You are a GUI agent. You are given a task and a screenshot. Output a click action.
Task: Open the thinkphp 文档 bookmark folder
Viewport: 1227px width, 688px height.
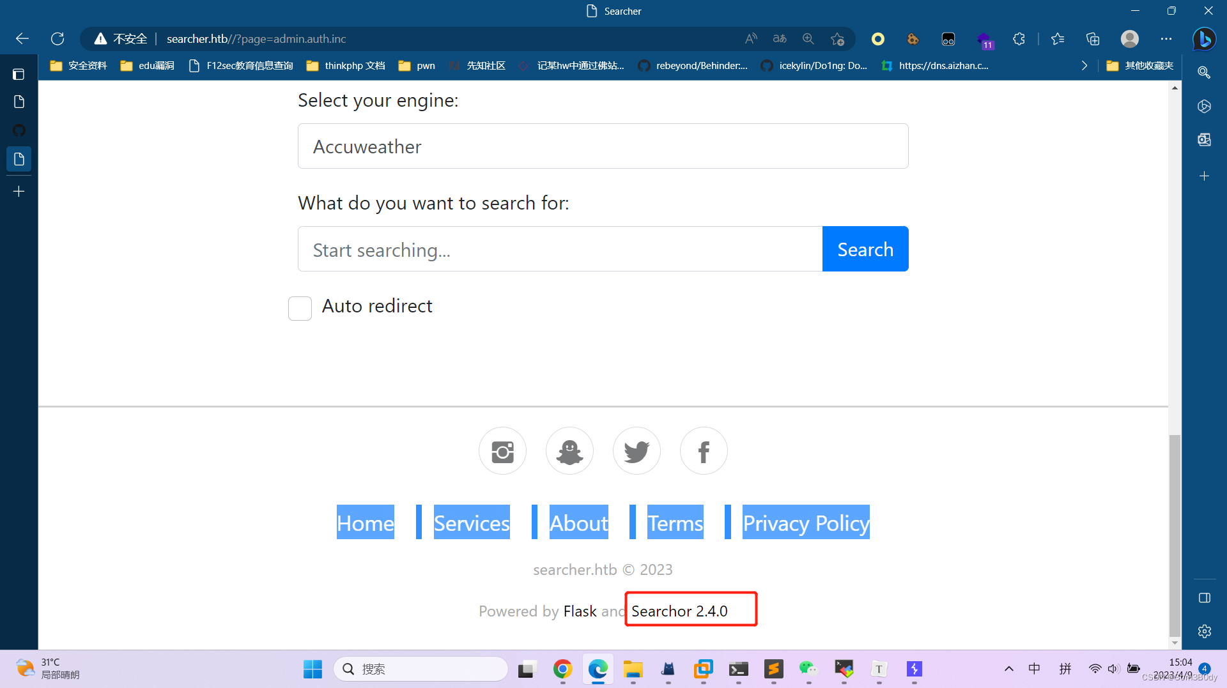click(346, 66)
